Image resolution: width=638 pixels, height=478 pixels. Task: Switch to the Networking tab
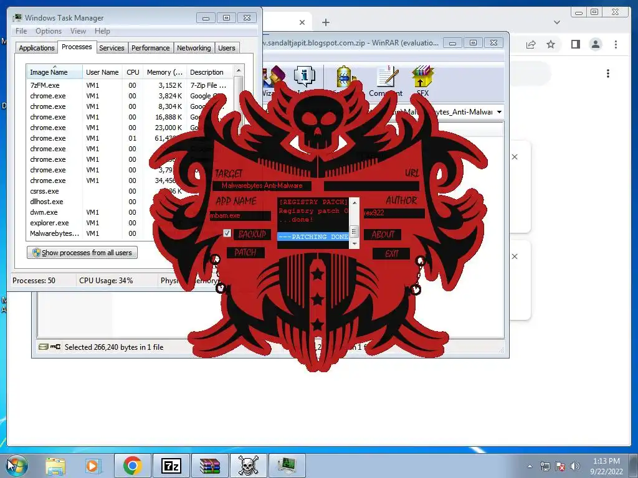click(x=194, y=48)
